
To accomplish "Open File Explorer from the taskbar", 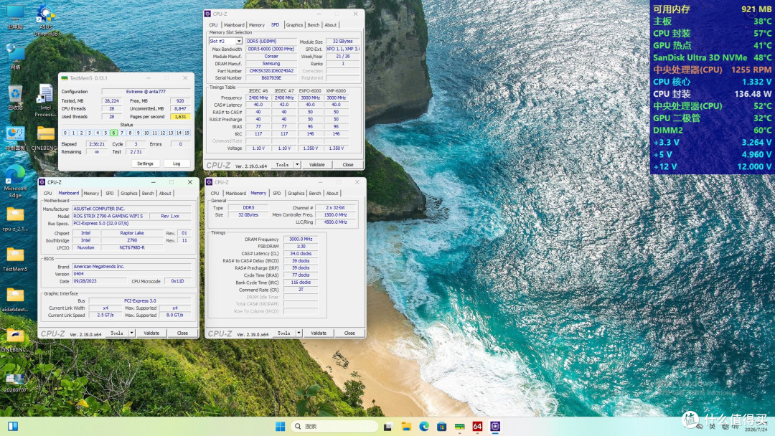I will click(x=406, y=426).
